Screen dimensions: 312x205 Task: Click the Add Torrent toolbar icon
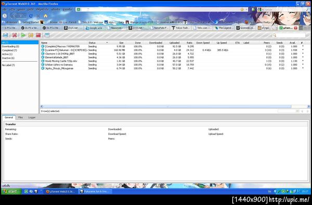pyautogui.click(x=5, y=35)
